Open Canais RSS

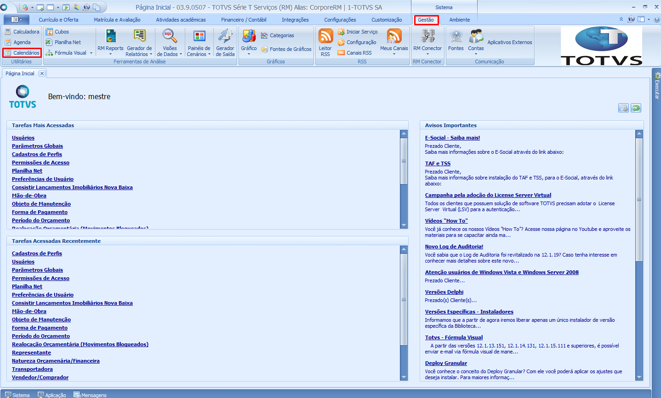[354, 53]
